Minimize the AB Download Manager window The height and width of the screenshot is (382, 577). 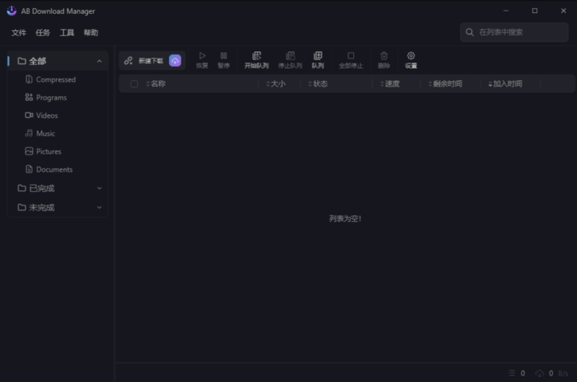[x=506, y=11]
